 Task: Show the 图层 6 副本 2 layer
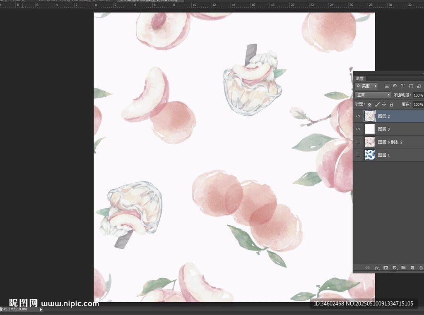pyautogui.click(x=358, y=142)
